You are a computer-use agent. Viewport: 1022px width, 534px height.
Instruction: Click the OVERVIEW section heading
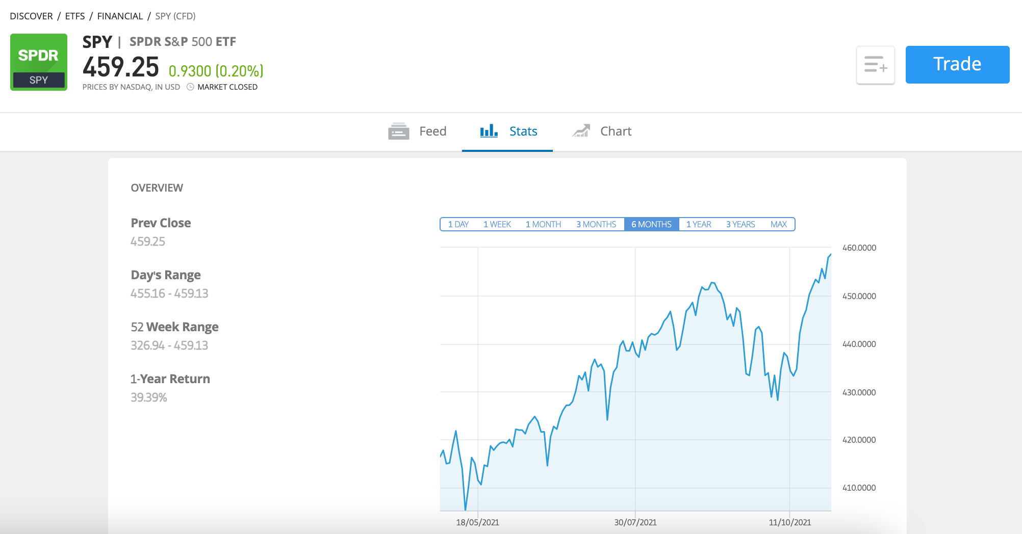point(157,188)
